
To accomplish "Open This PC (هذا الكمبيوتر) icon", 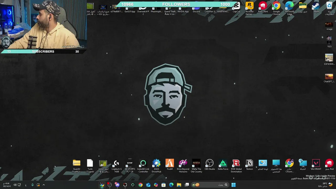I will (x=276, y=166).
